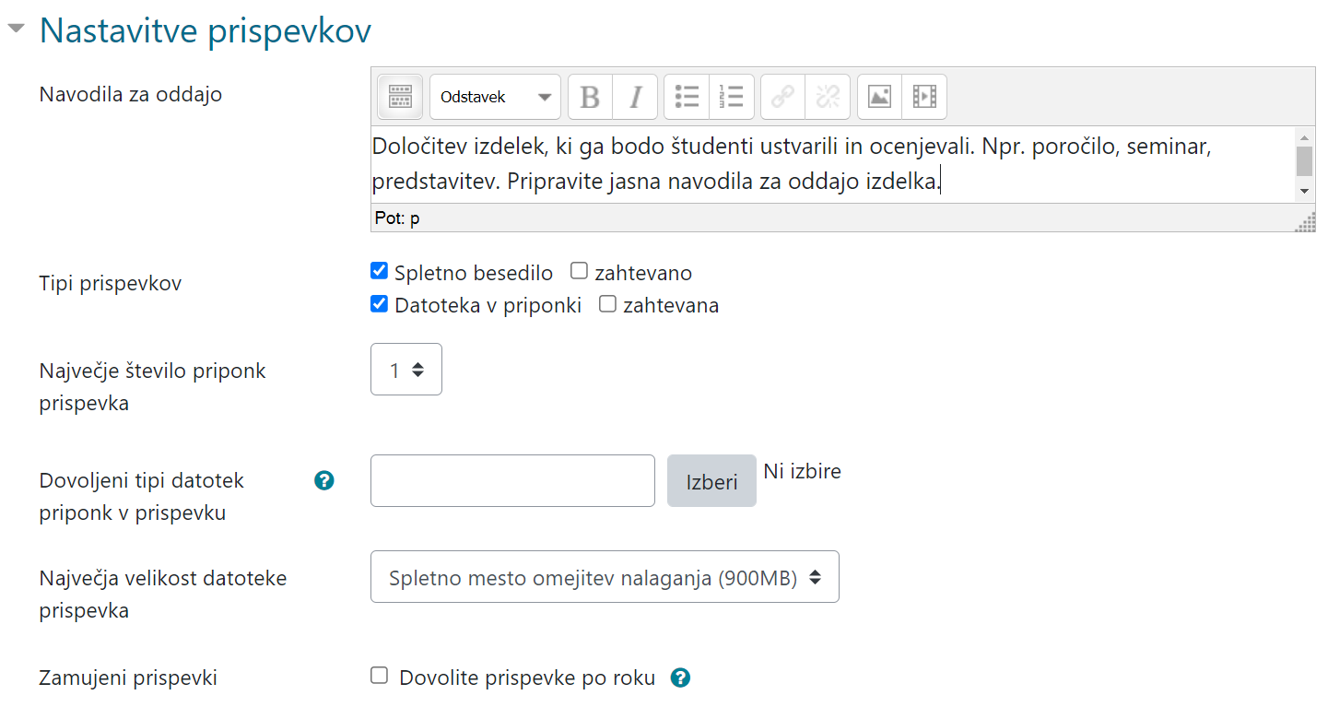Change the Največje število priponk value
This screenshot has width=1328, height=707.
(x=405, y=369)
